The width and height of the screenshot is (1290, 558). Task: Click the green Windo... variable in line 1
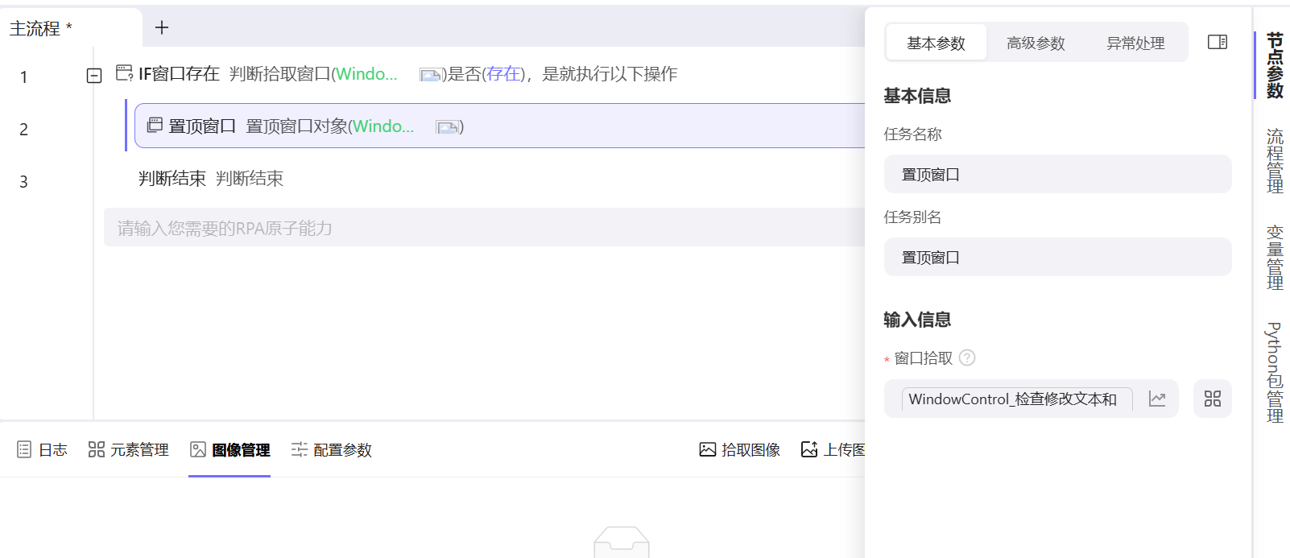[367, 74]
